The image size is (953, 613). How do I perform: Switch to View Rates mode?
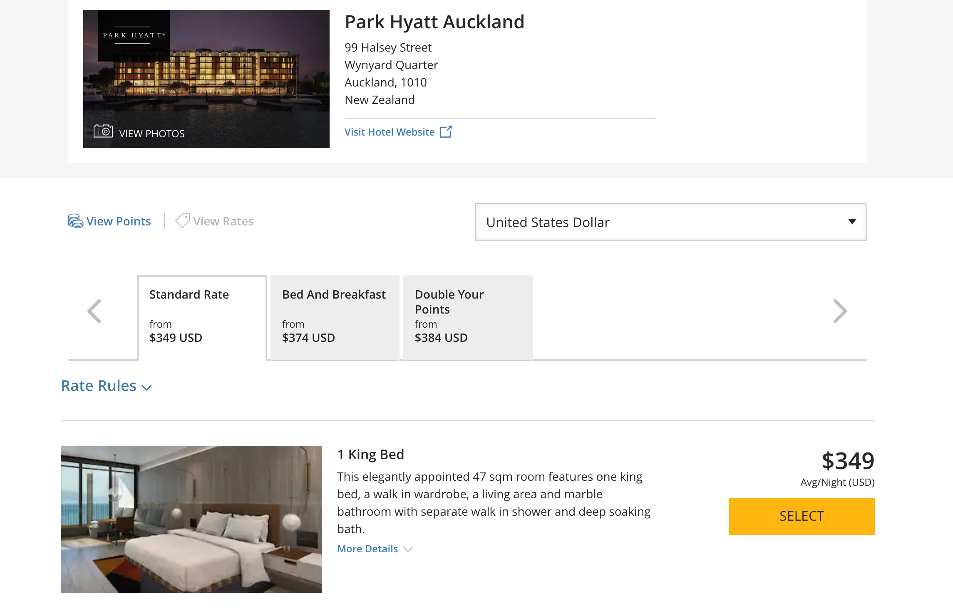coord(223,221)
